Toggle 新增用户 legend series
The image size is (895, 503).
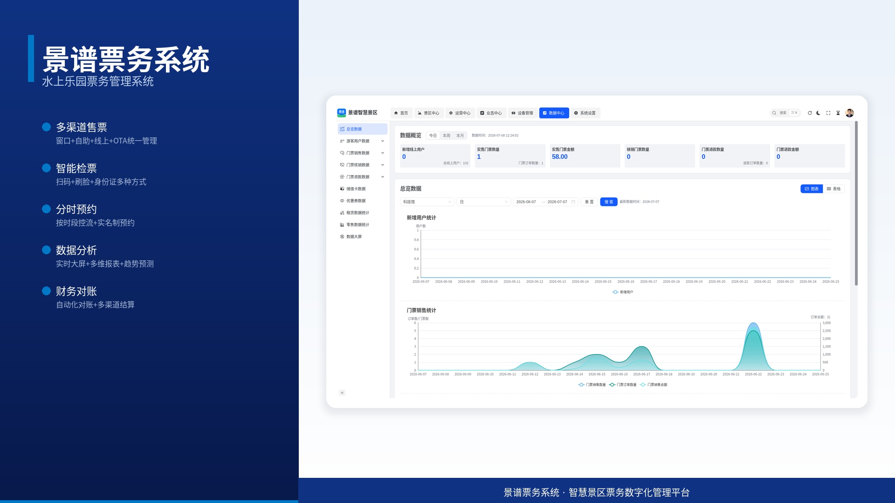623,292
